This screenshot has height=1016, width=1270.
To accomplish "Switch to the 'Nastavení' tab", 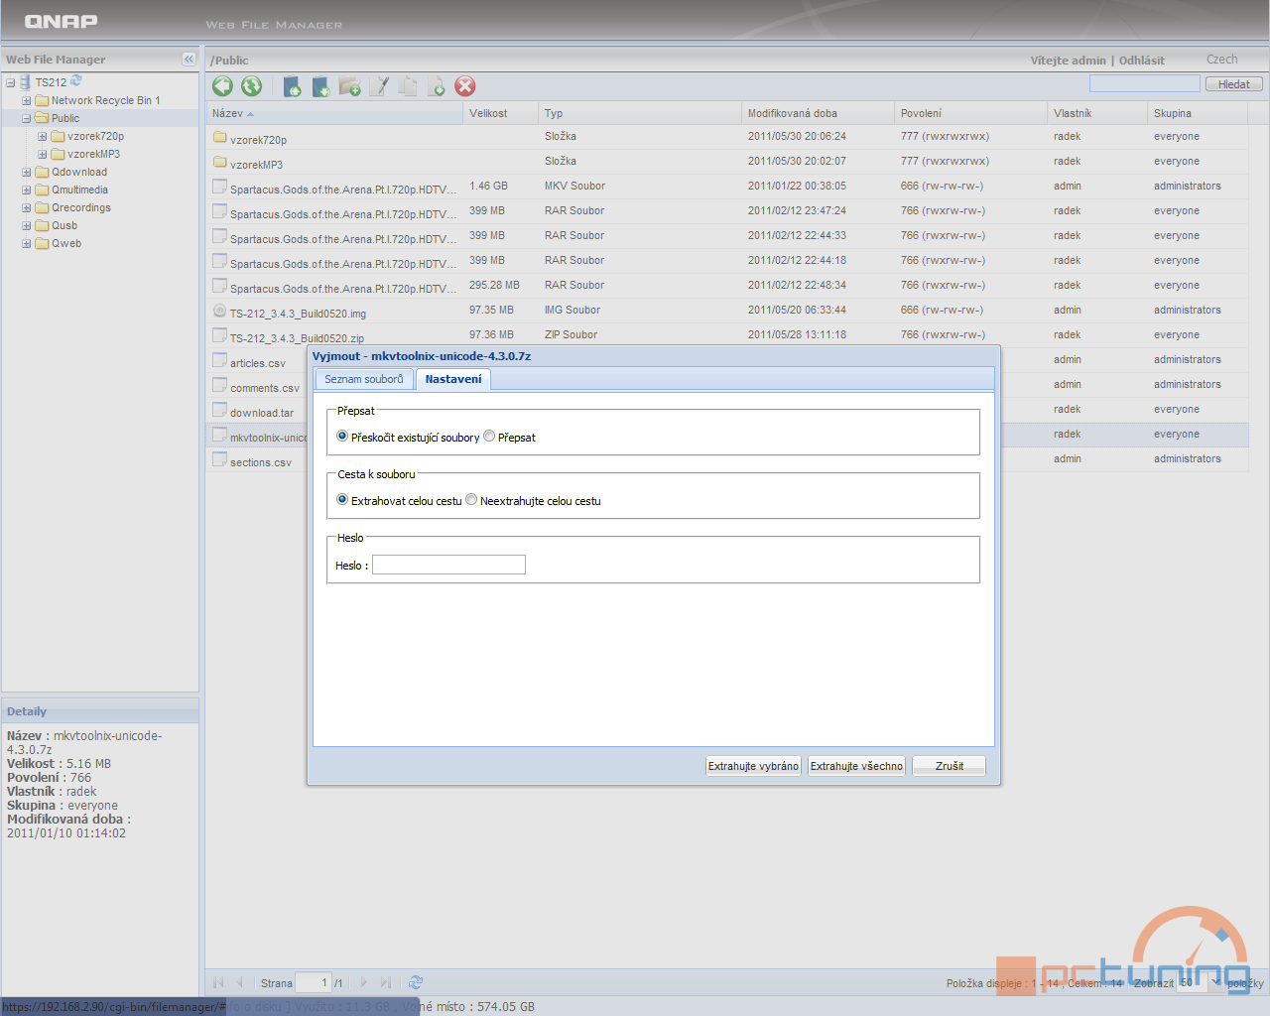I will [453, 379].
